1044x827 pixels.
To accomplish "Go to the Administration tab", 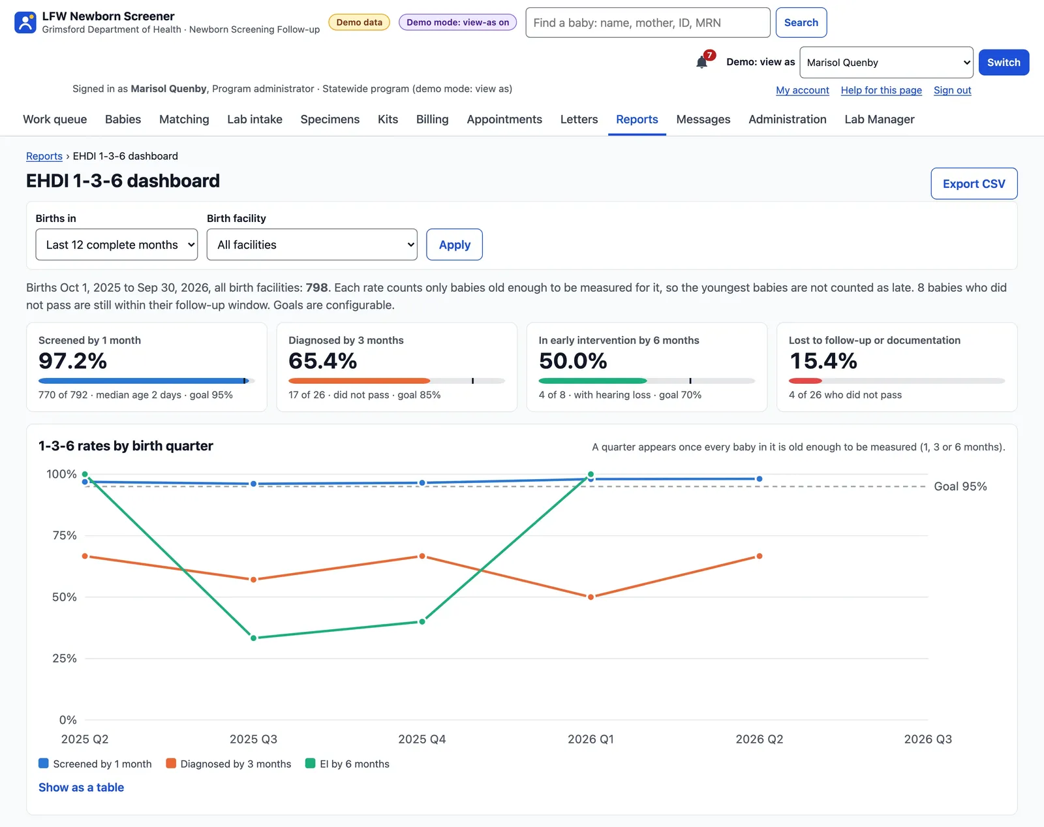I will (788, 119).
